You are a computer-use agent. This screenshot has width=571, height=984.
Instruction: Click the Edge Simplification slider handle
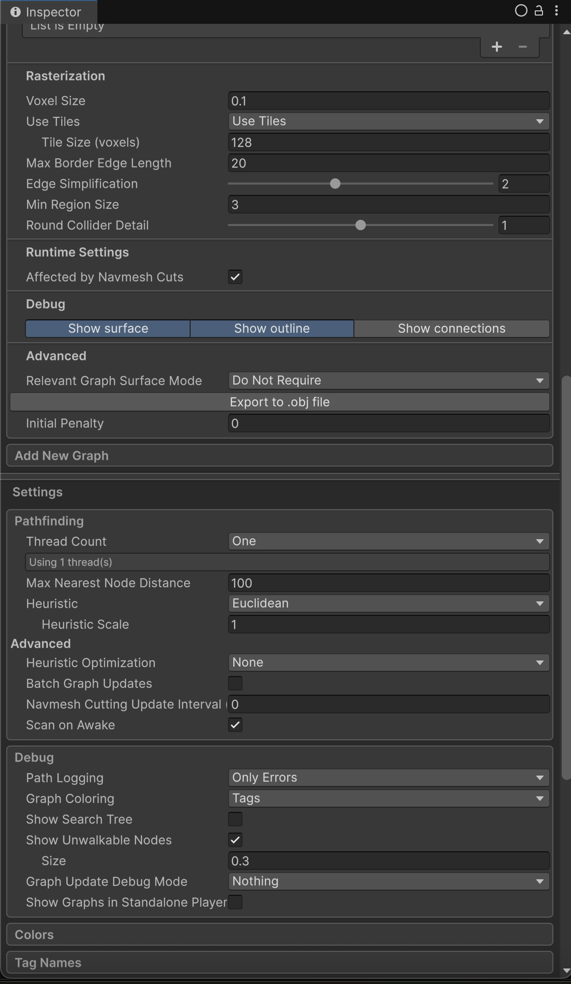point(335,184)
